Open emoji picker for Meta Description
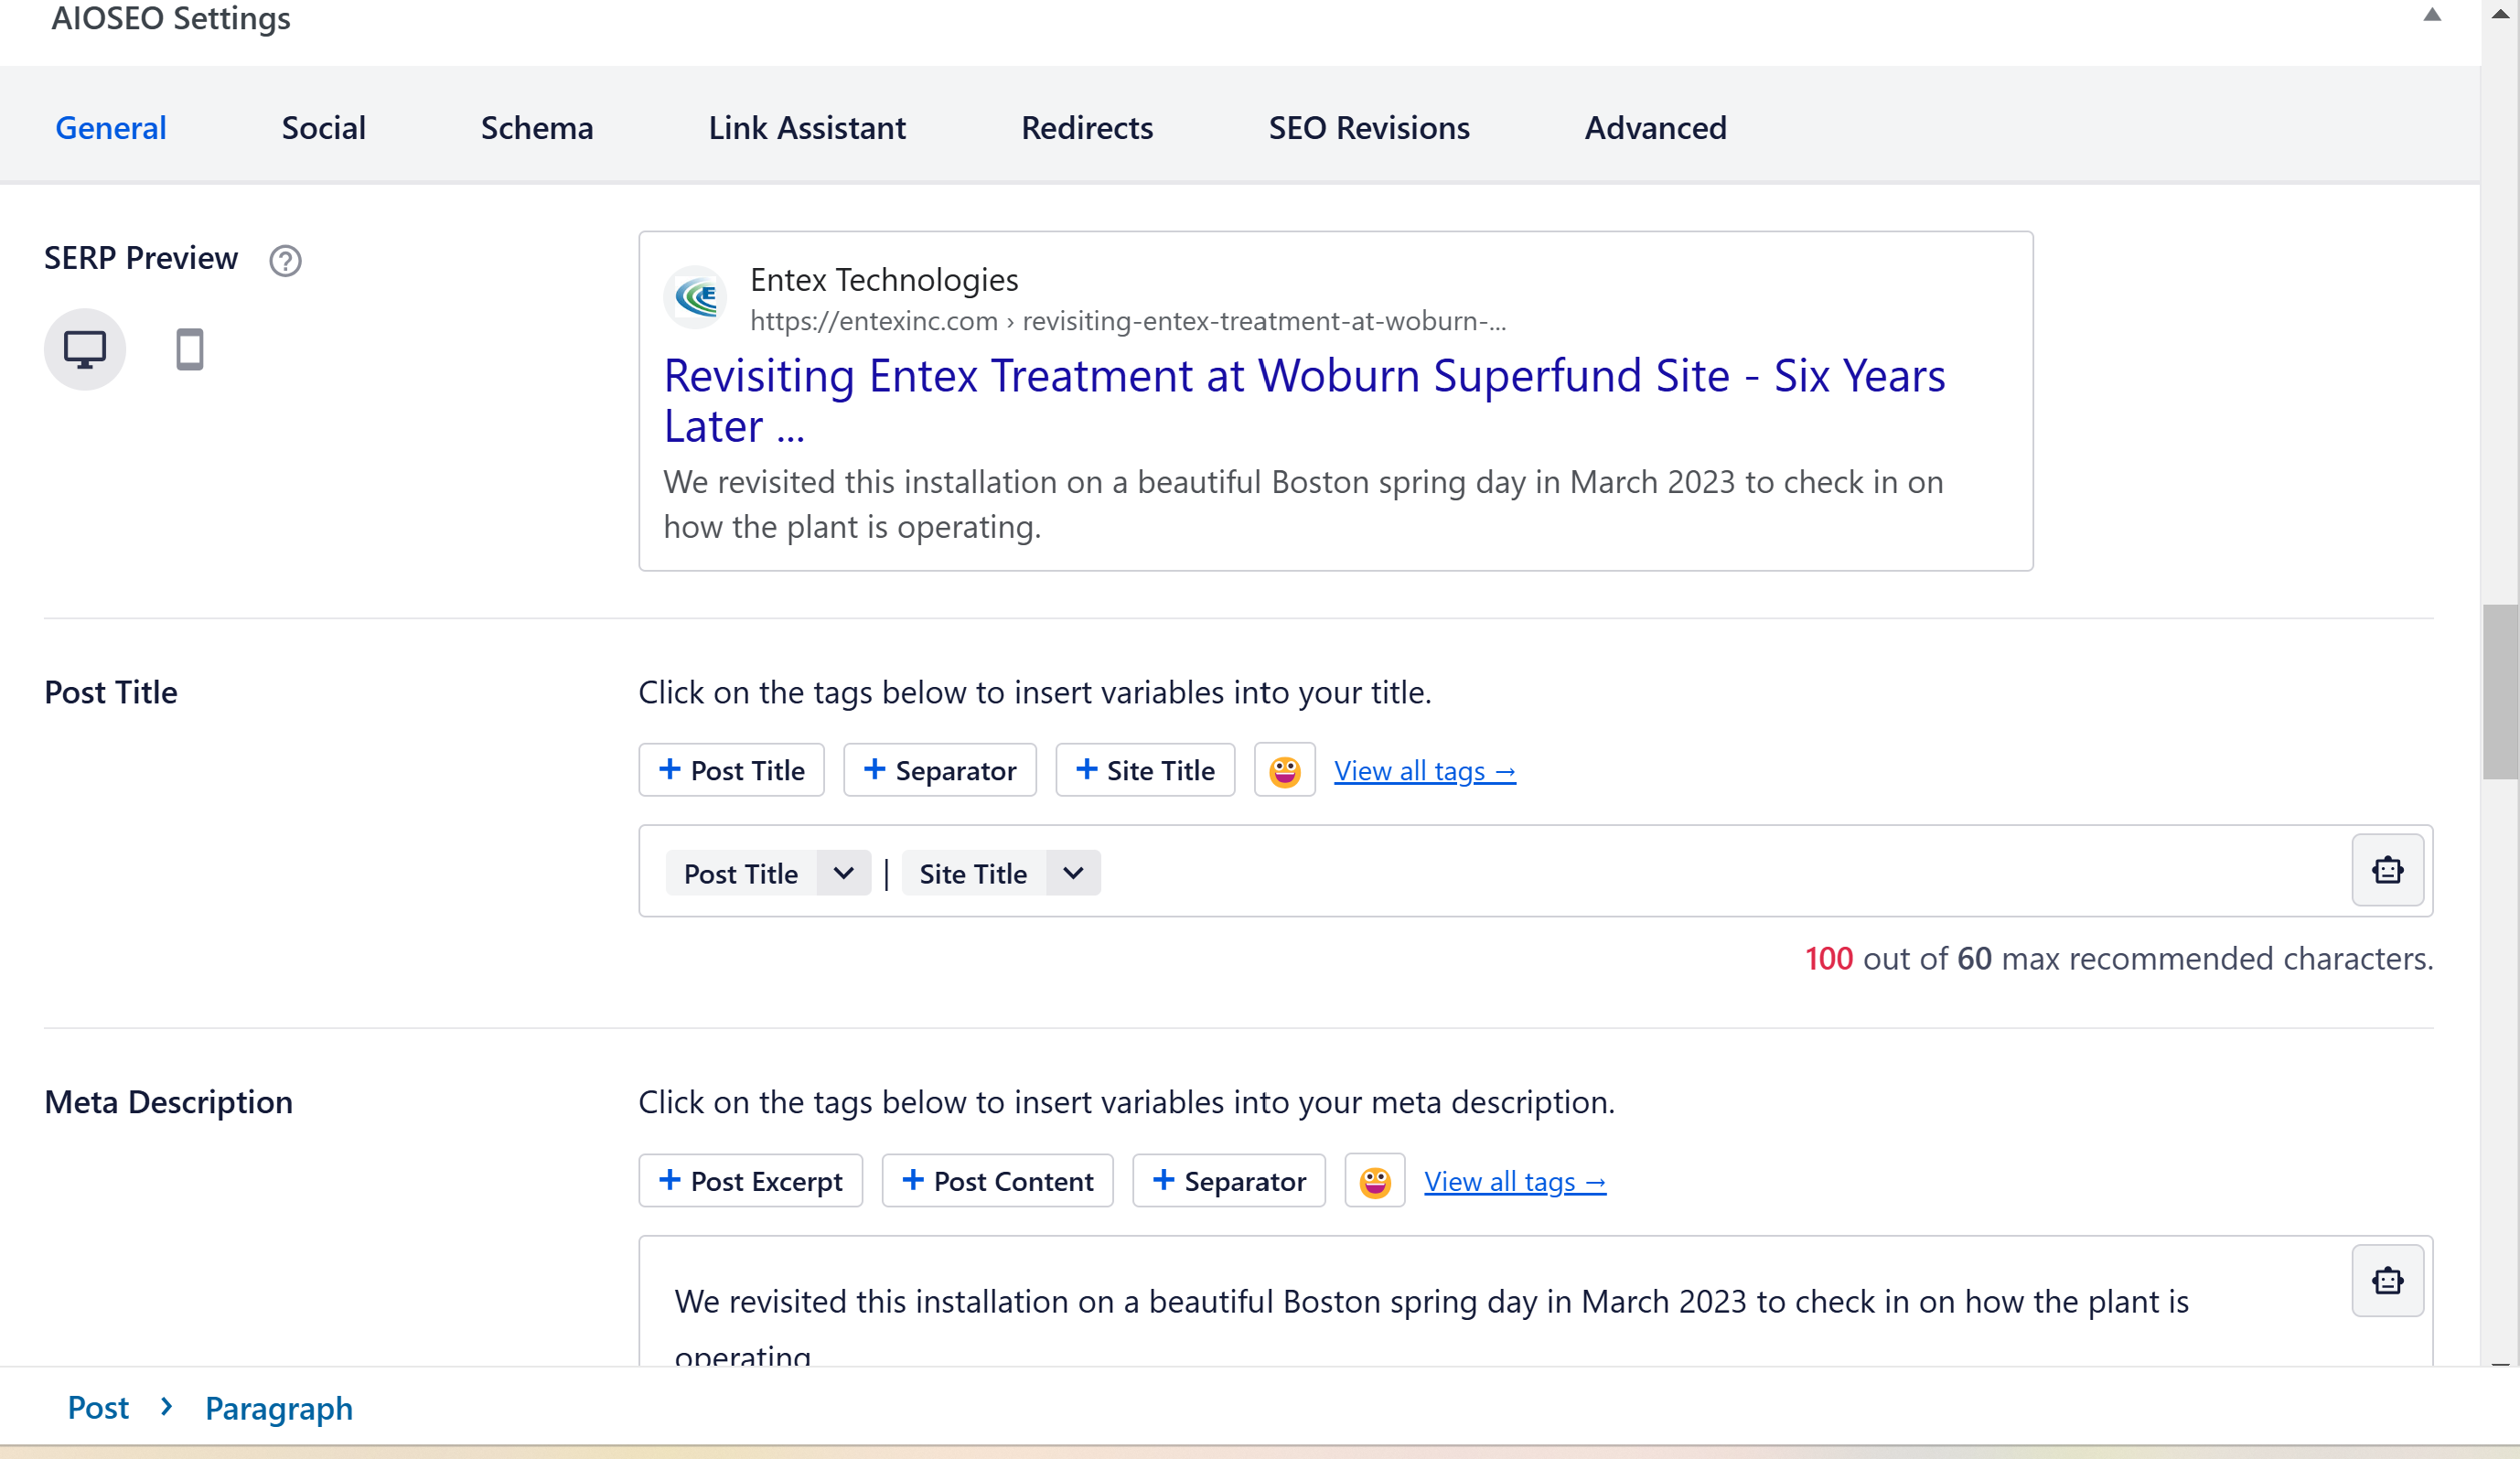2520x1459 pixels. tap(1374, 1181)
